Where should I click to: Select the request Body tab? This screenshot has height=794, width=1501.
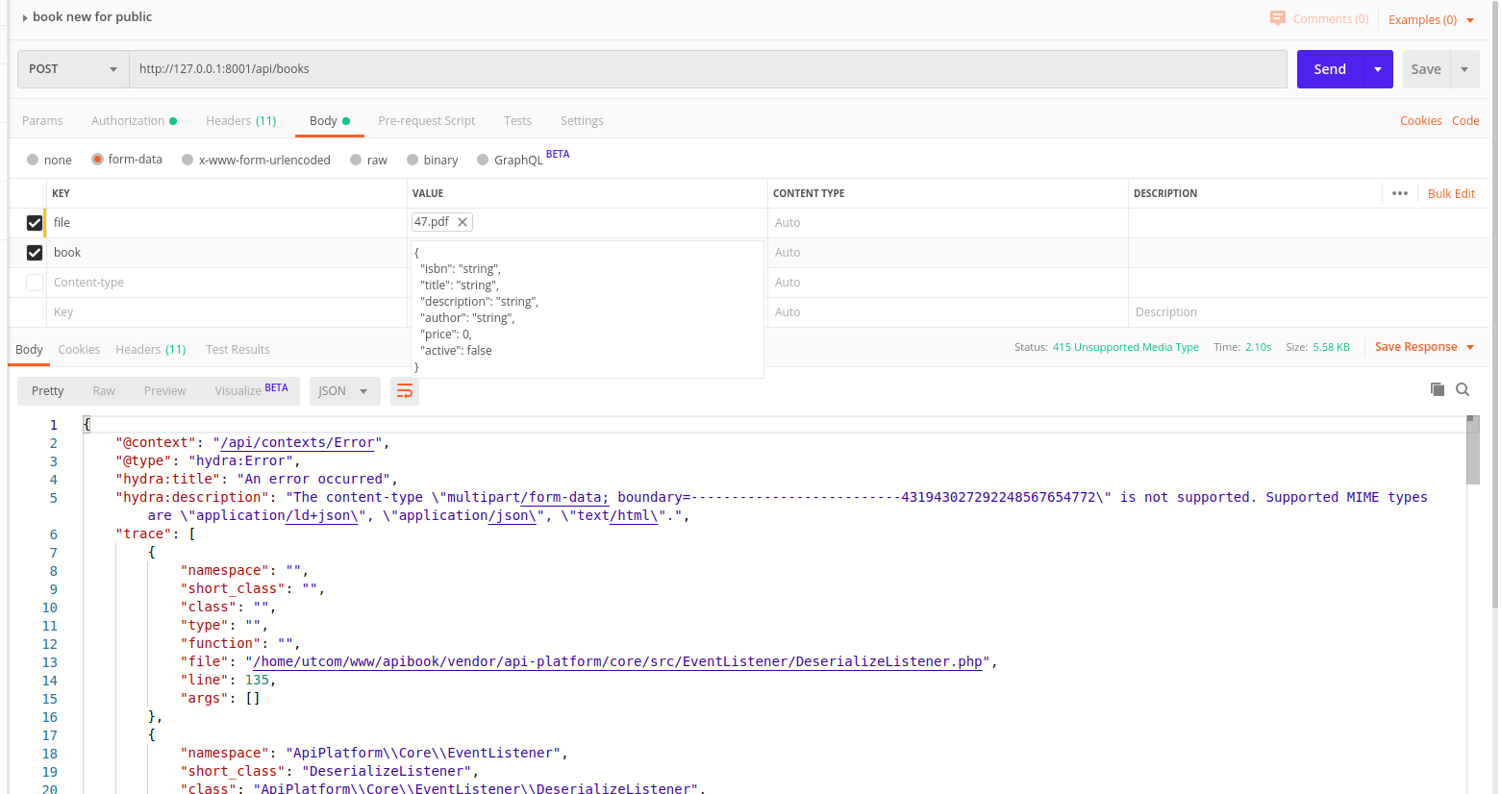click(x=330, y=121)
